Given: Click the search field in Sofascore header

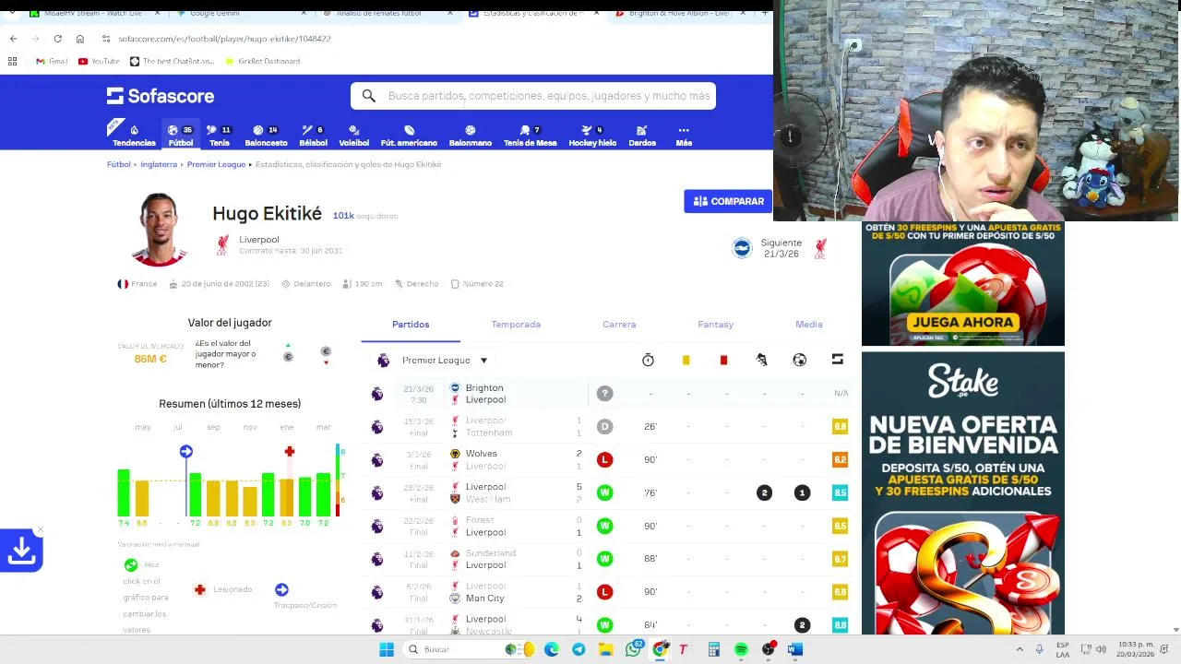Looking at the screenshot, I should (533, 96).
